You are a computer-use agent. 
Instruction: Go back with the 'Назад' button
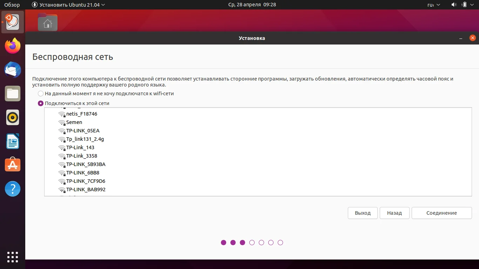point(394,213)
